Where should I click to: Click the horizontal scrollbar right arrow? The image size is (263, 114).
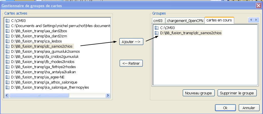[108, 95]
